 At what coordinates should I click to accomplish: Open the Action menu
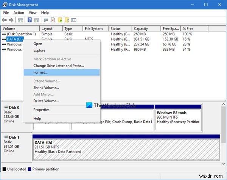19,13
